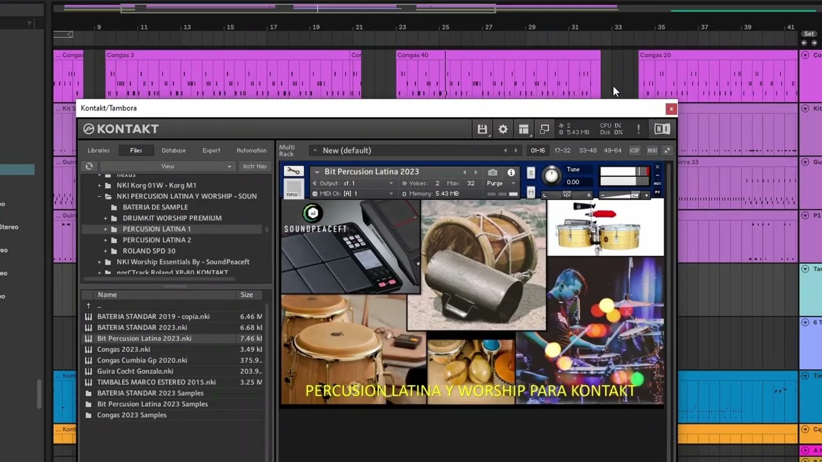
Task: Mute the Bit Percusion Latina instrument
Action: (530, 192)
